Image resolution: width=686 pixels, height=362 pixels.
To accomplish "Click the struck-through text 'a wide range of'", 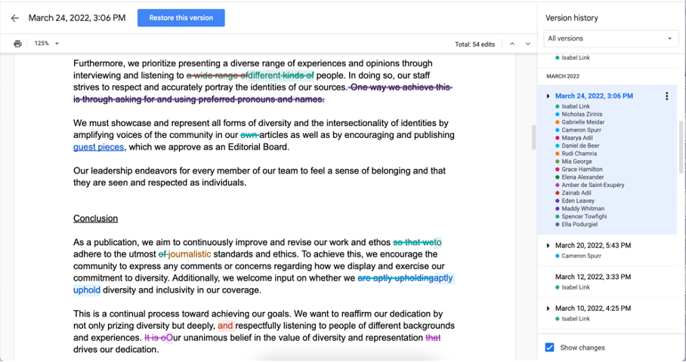I will pos(217,75).
